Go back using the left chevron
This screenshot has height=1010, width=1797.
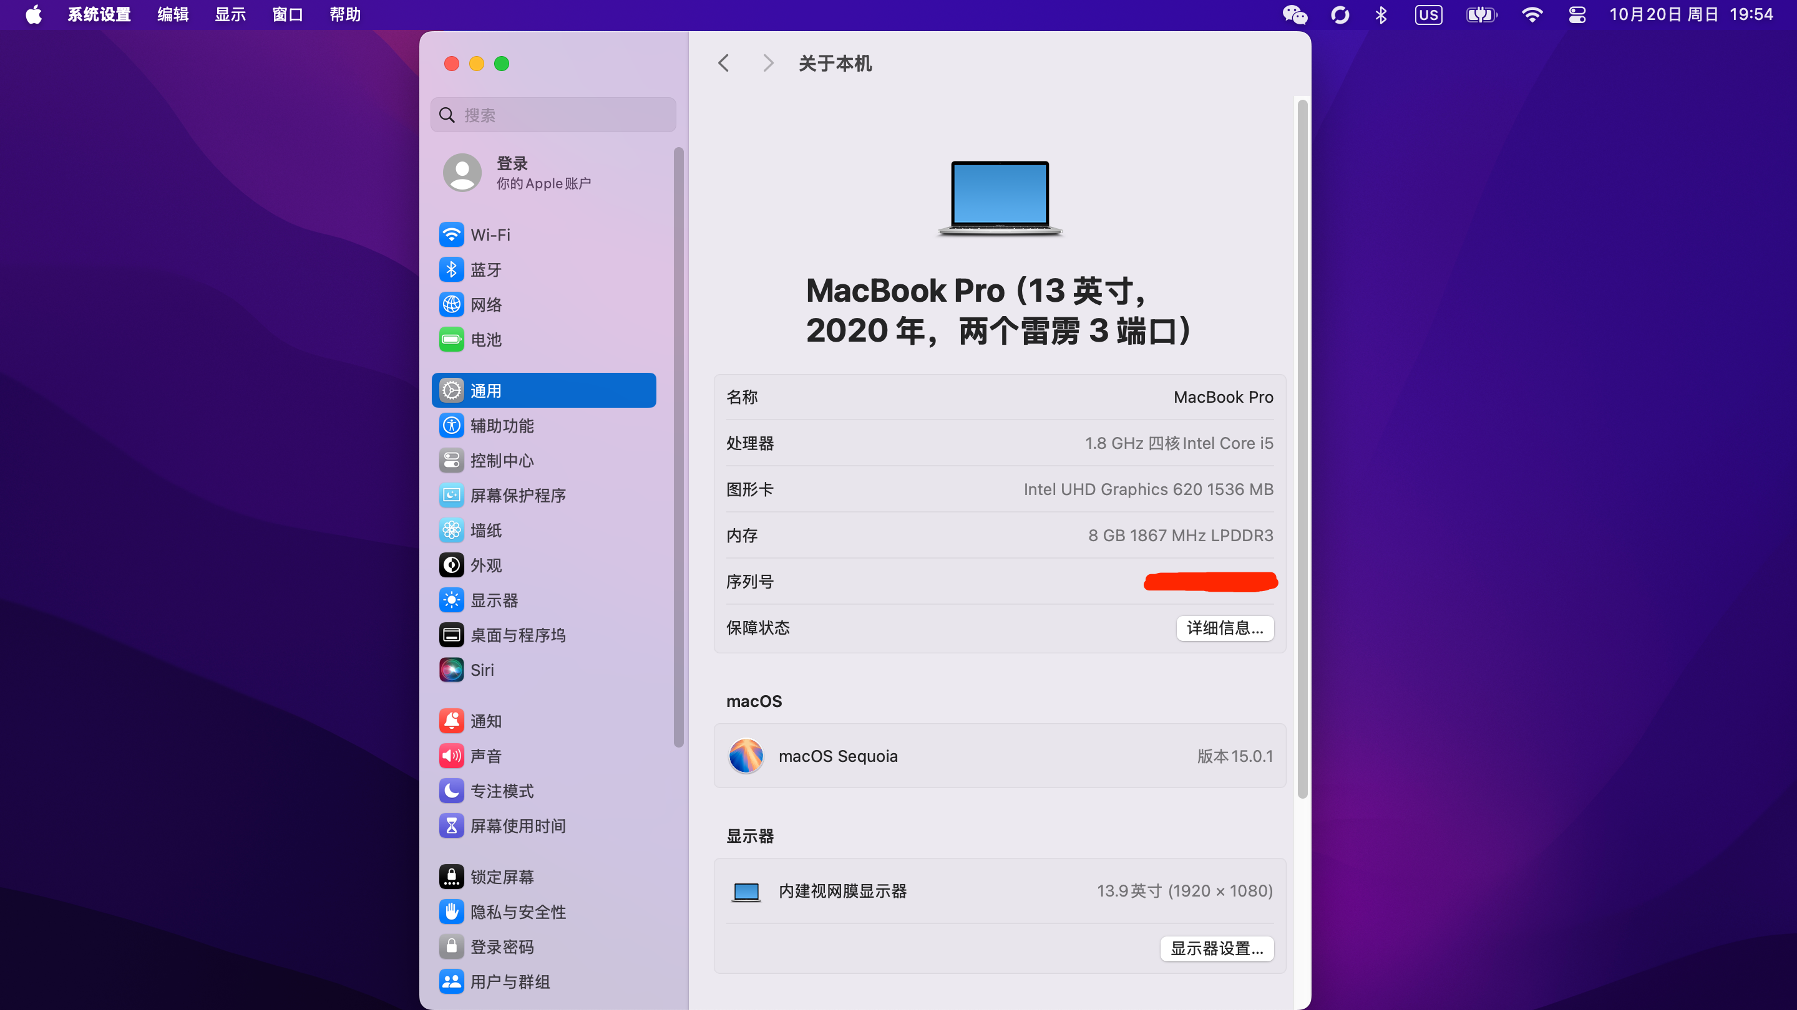723,64
